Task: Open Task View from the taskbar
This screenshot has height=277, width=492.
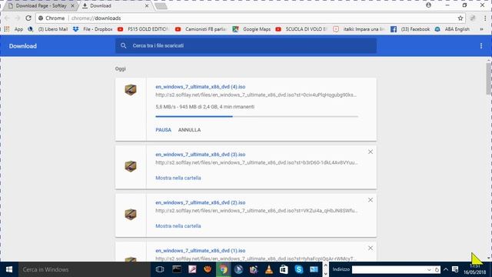Action: [160, 269]
